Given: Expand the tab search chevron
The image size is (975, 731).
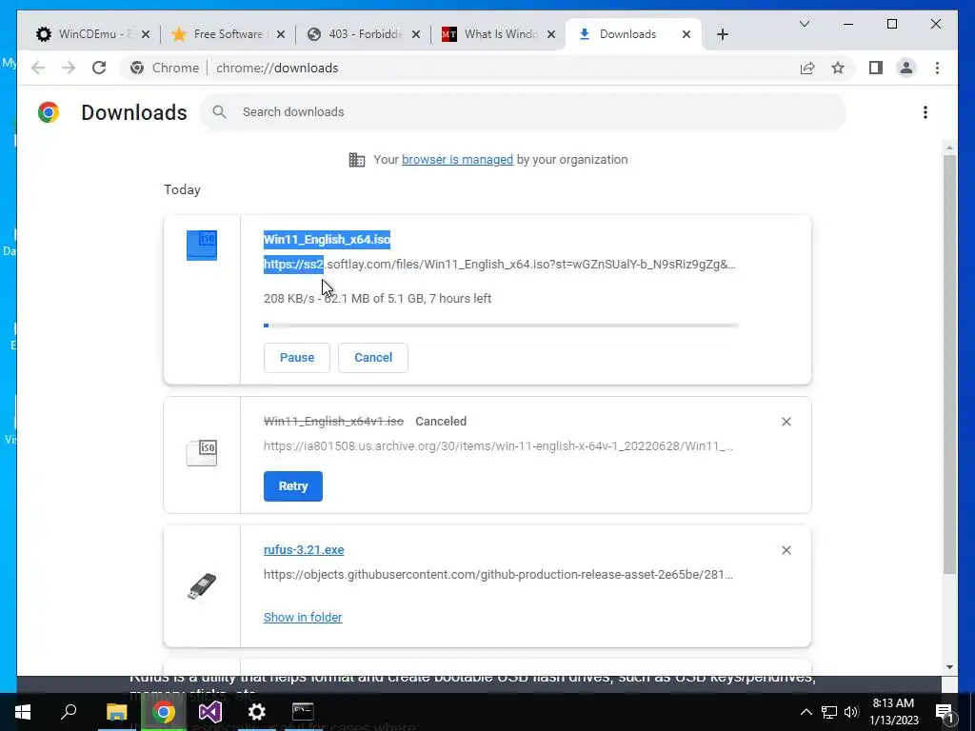Looking at the screenshot, I should [804, 24].
